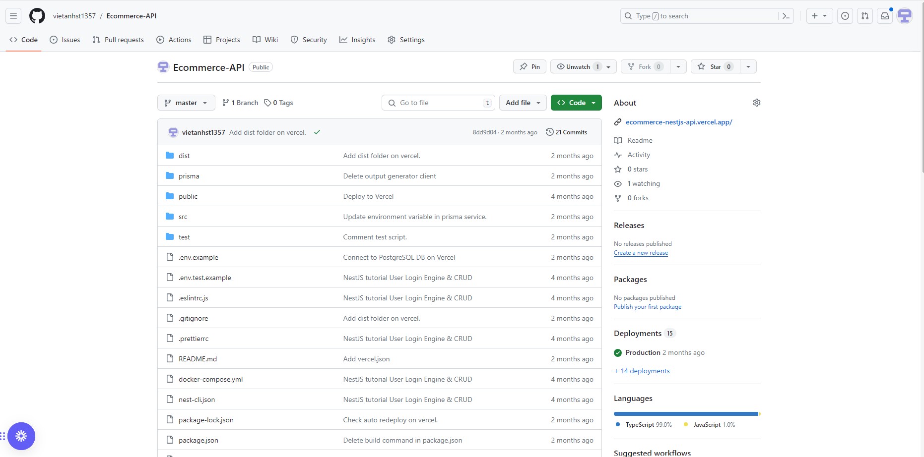Switch to the Issues tab
The height and width of the screenshot is (457, 924).
[65, 40]
